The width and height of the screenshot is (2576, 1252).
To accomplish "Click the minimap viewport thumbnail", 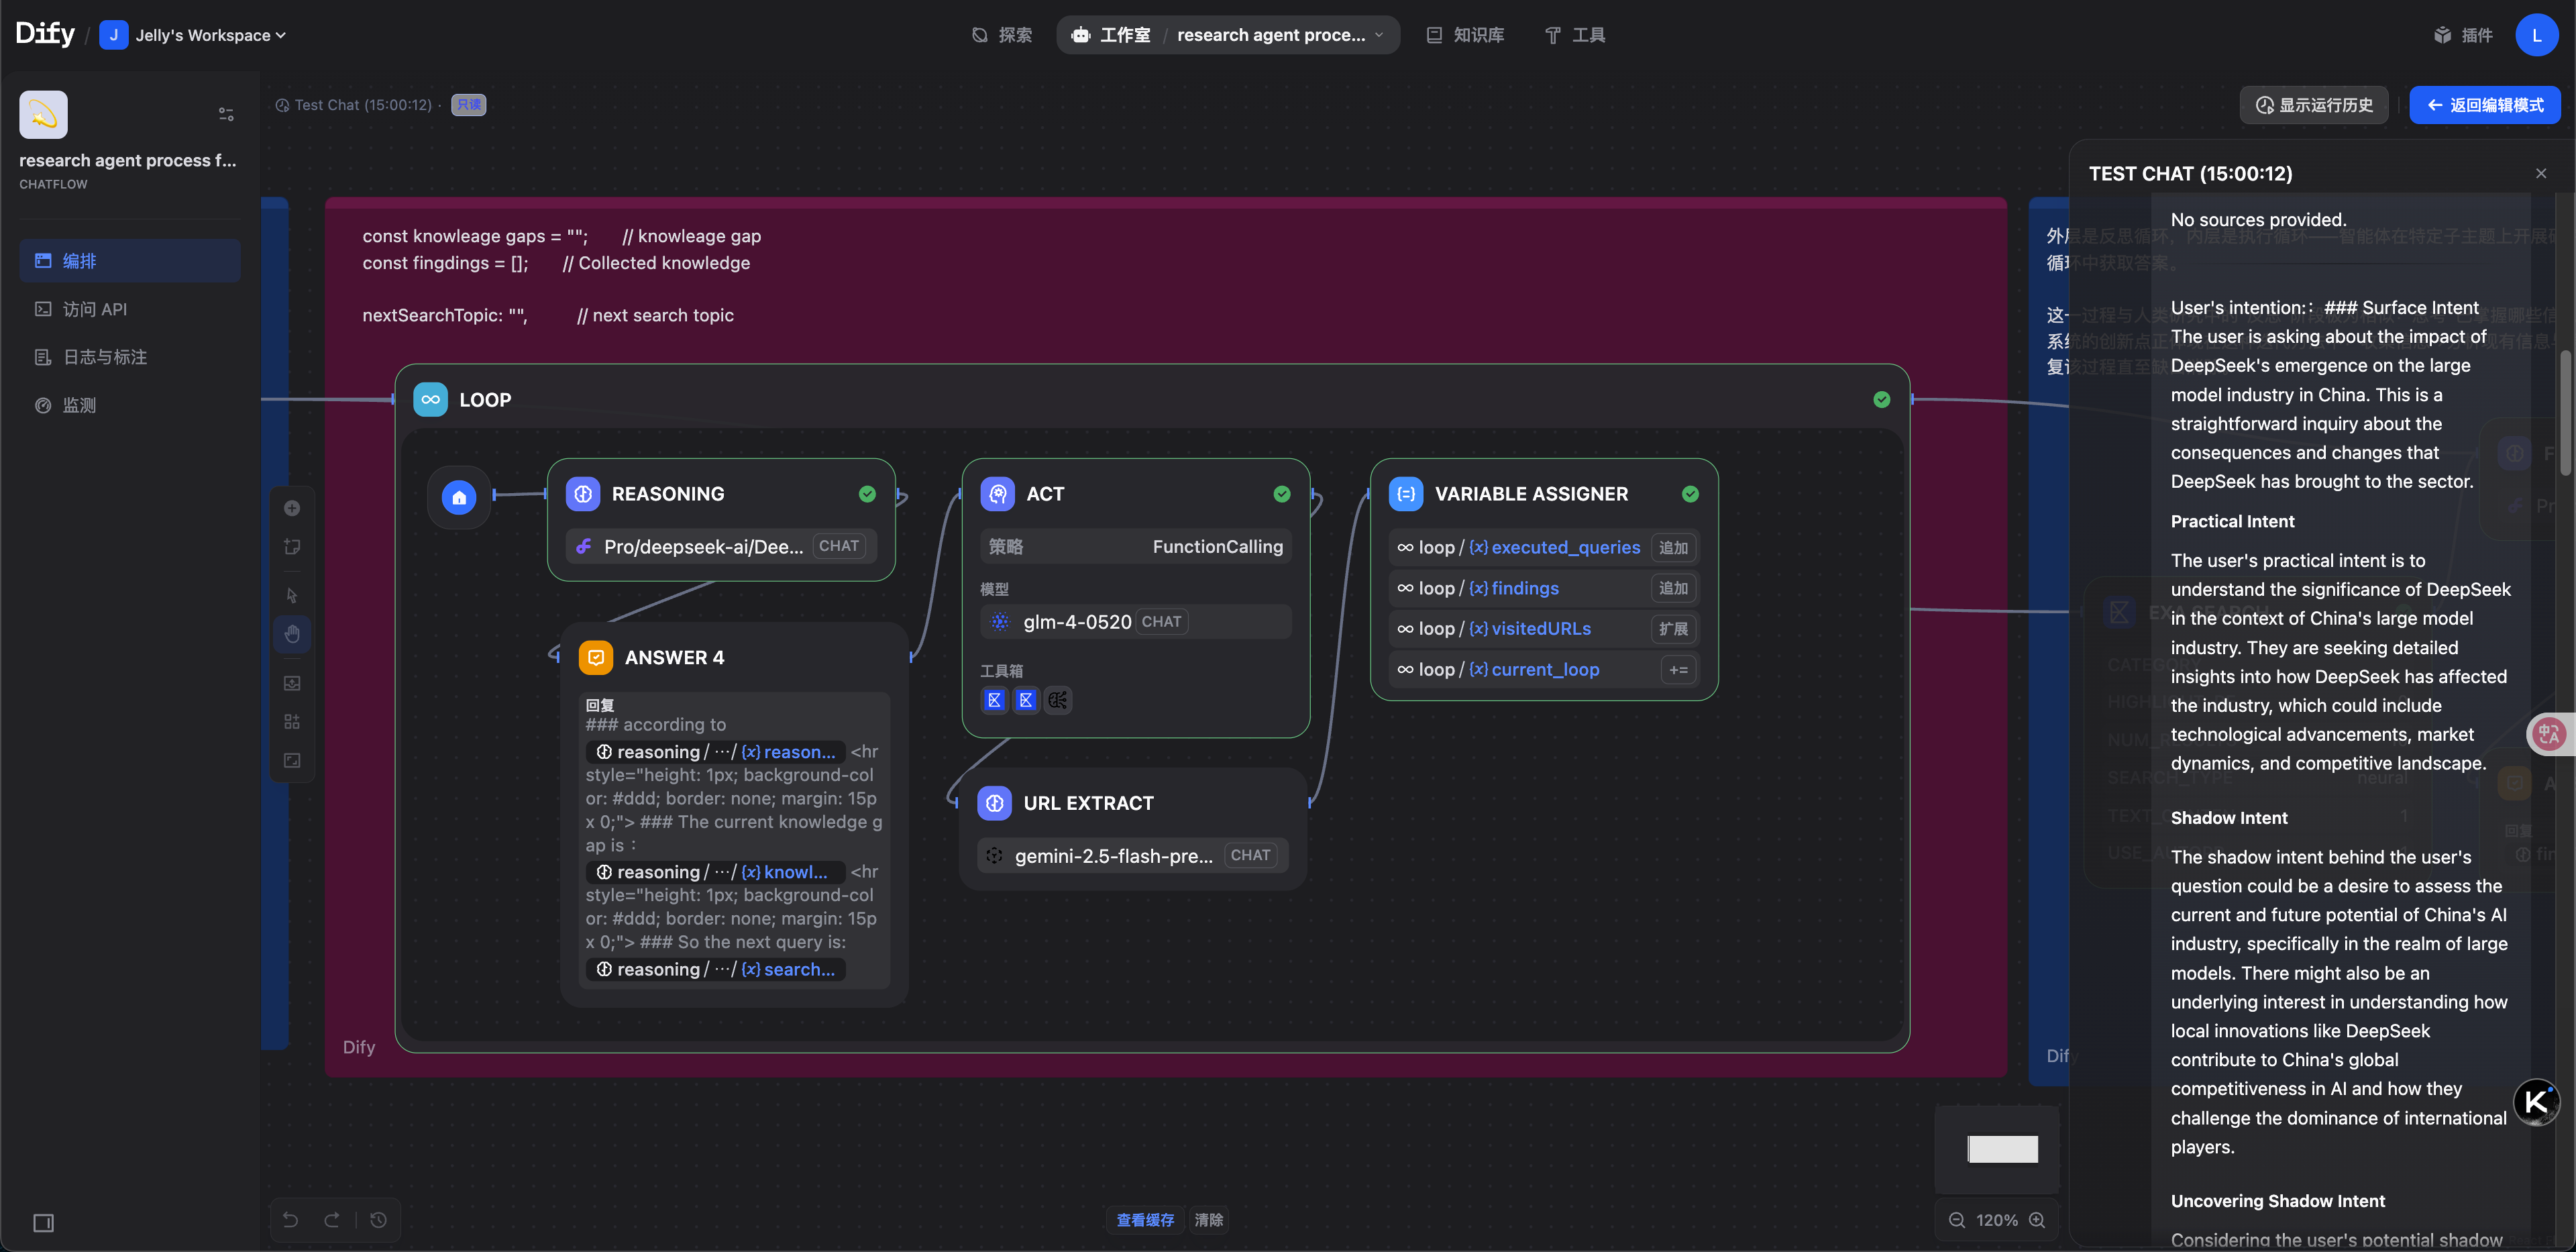I will click(x=2002, y=1148).
